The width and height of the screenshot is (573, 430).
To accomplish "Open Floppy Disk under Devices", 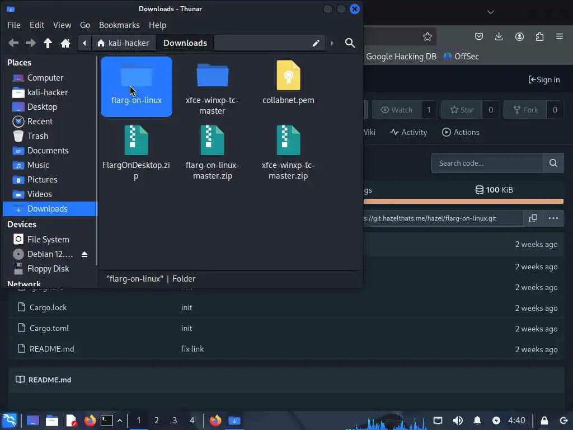I will point(49,269).
